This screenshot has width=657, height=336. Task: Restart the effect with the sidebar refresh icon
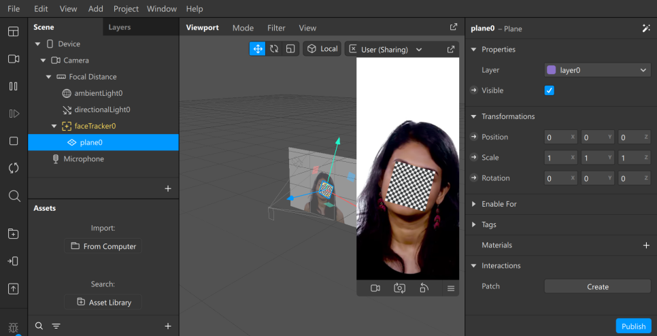pos(14,169)
